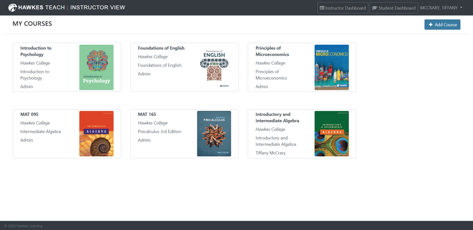Click the graduation cap icon for Student Dashboard

tap(375, 8)
